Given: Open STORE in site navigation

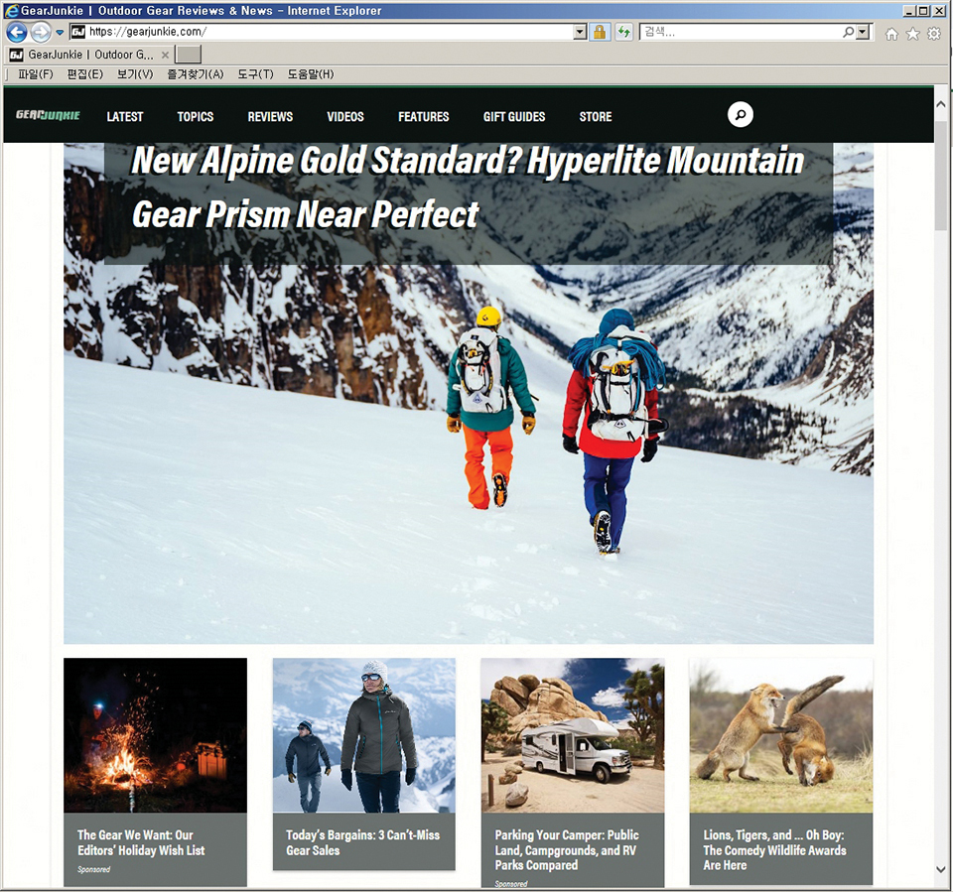Looking at the screenshot, I should coord(596,117).
